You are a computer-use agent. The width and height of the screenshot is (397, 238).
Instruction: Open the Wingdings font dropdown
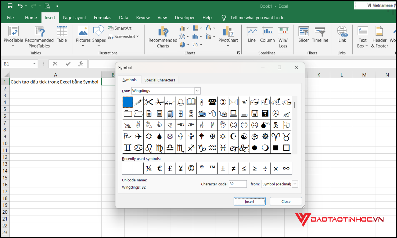(197, 91)
